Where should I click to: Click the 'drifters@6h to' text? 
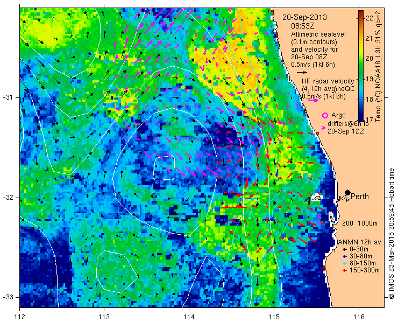(x=348, y=124)
